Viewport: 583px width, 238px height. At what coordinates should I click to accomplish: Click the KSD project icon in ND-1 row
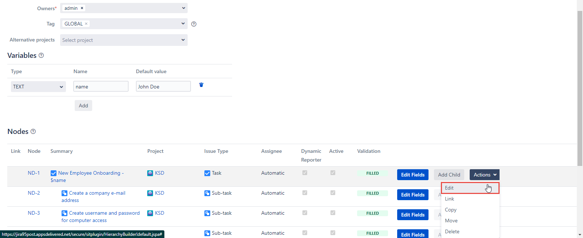coord(150,173)
